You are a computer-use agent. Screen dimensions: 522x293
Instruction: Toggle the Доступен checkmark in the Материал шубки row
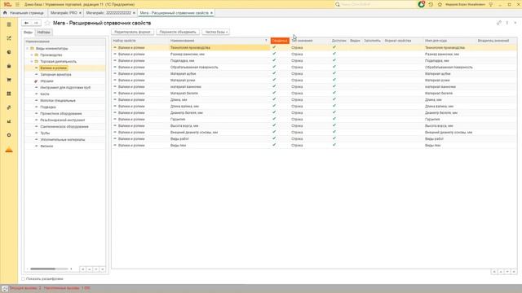[x=334, y=73]
